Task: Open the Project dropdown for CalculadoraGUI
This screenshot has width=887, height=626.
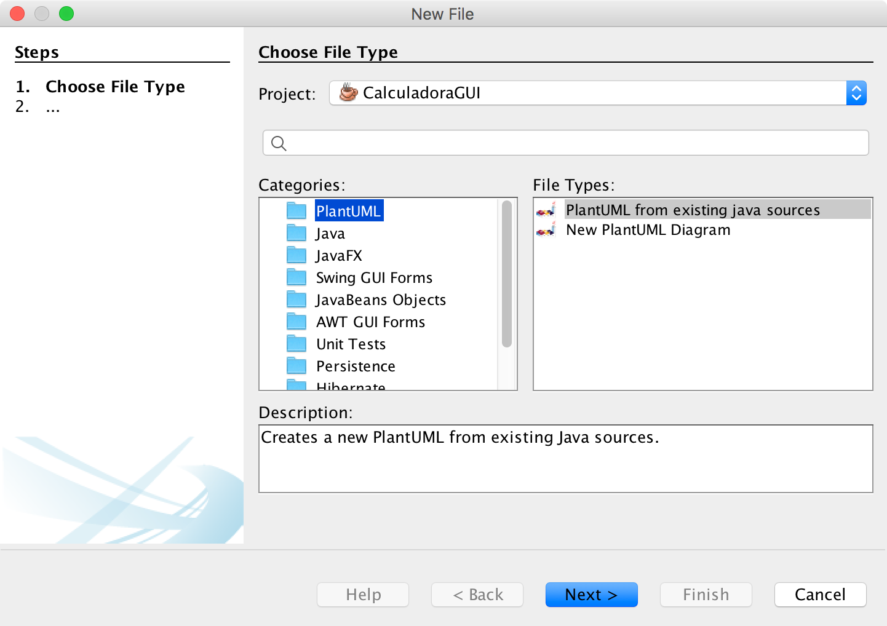Action: click(x=856, y=93)
